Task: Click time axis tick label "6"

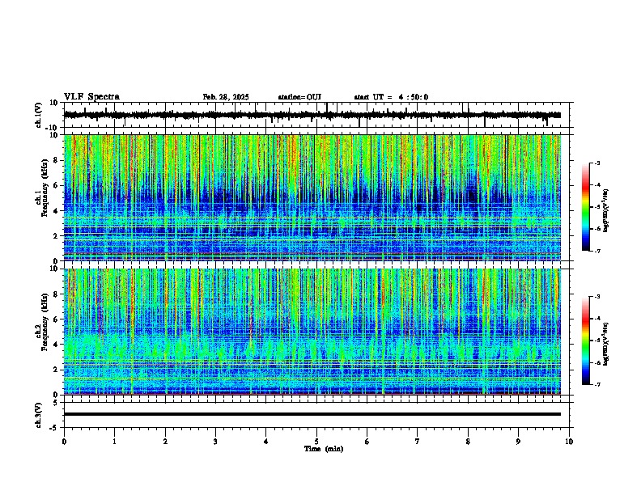Action: click(x=367, y=442)
